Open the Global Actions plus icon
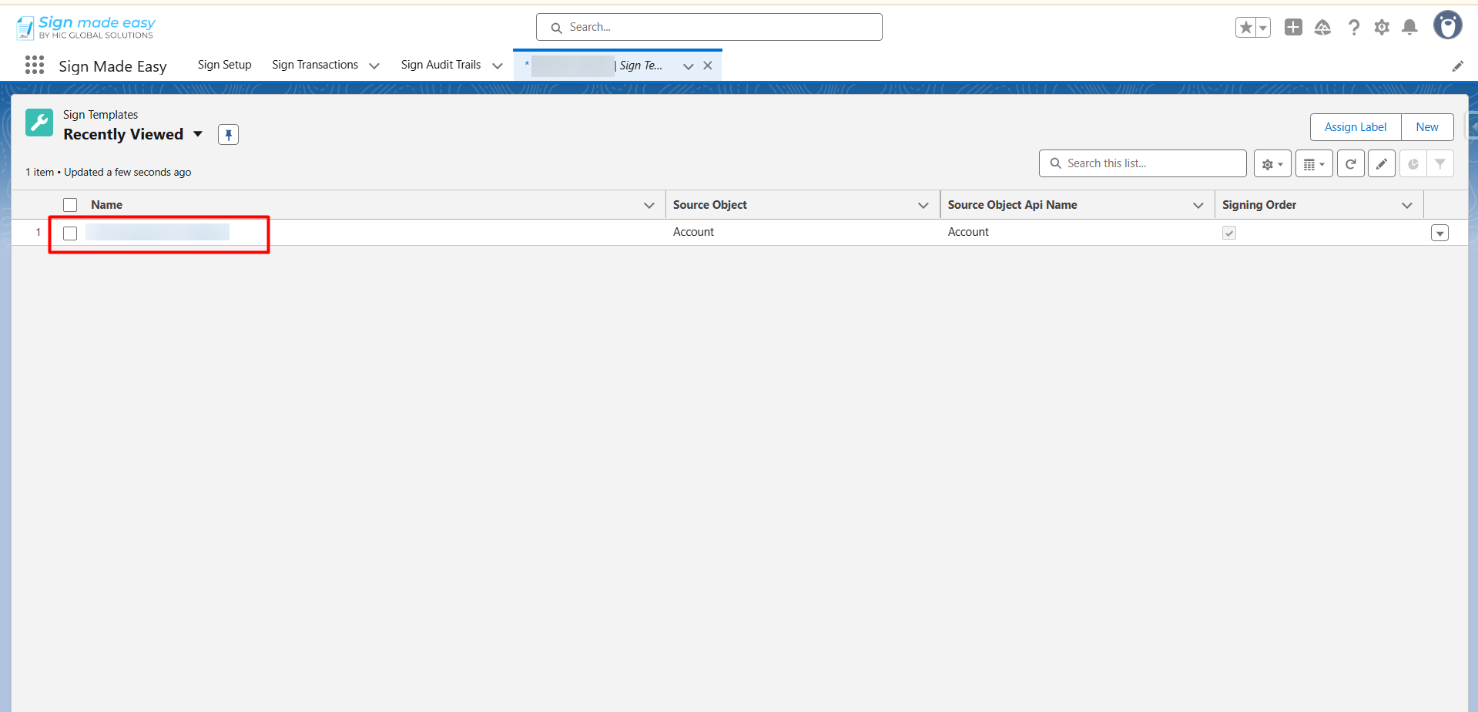The height and width of the screenshot is (712, 1478). [1293, 28]
